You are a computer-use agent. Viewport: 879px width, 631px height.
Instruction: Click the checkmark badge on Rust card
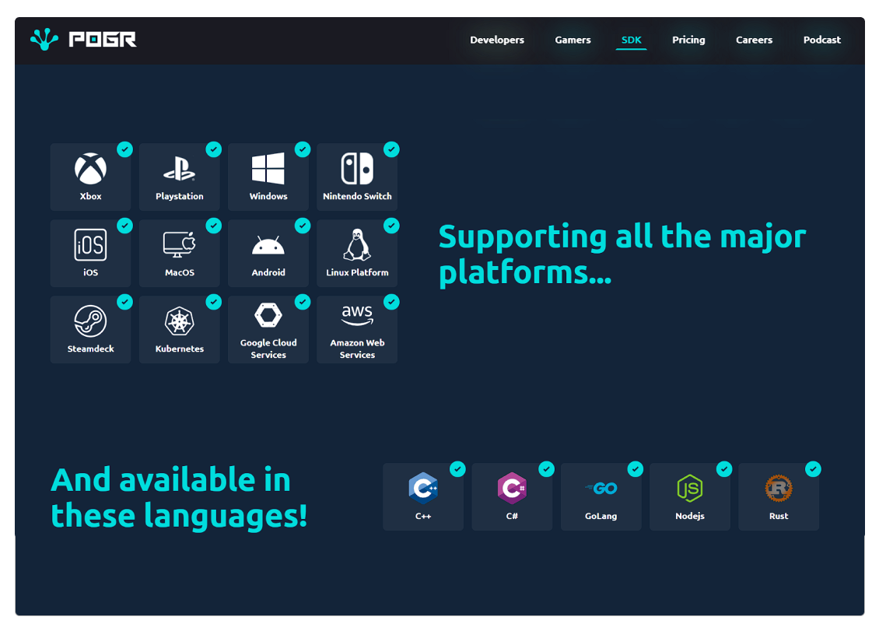click(x=814, y=469)
